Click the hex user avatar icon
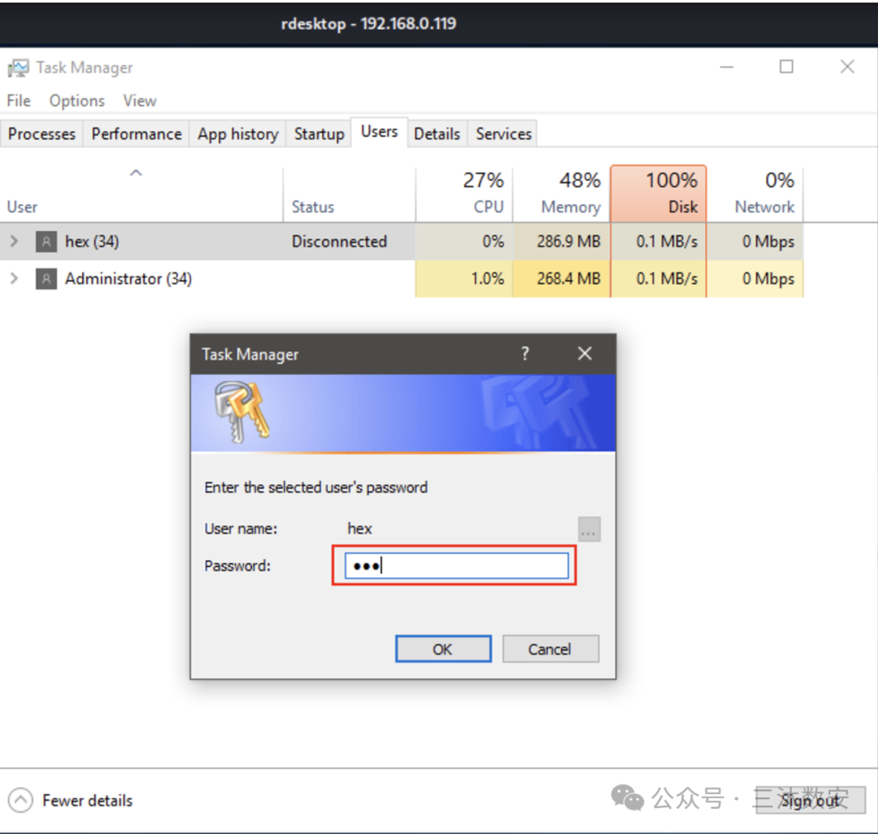878x834 pixels. click(46, 242)
